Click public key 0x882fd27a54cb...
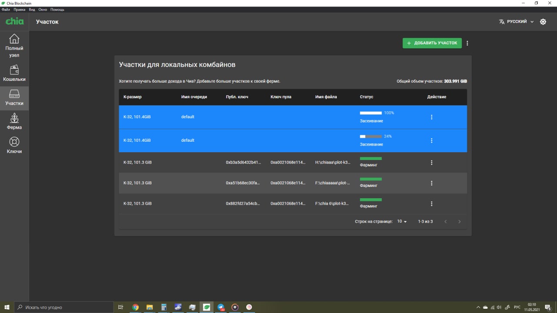Screen dimensions: 557x313 (243, 203)
